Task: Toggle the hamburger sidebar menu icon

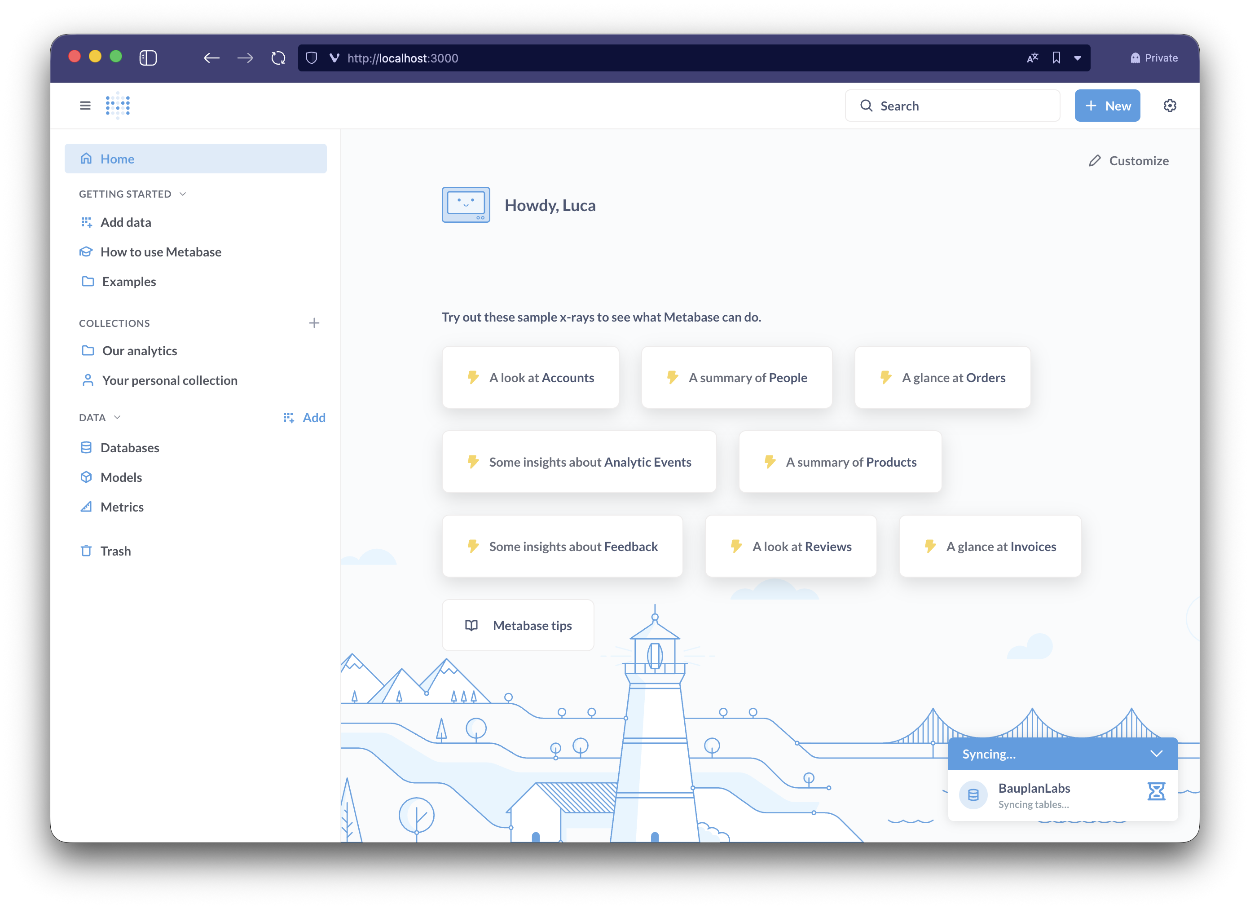Action: (x=85, y=105)
